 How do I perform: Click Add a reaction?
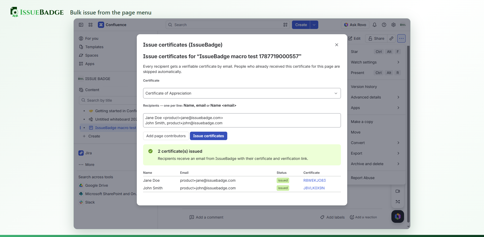[x=363, y=217]
